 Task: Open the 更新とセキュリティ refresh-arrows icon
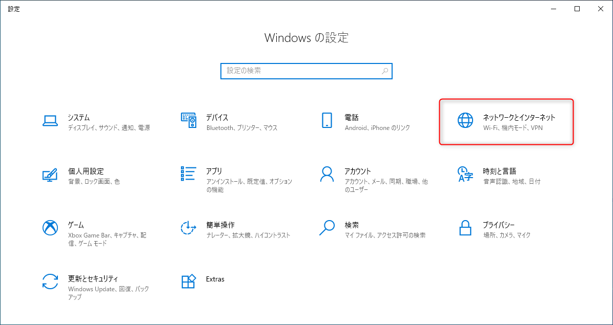pyautogui.click(x=50, y=281)
